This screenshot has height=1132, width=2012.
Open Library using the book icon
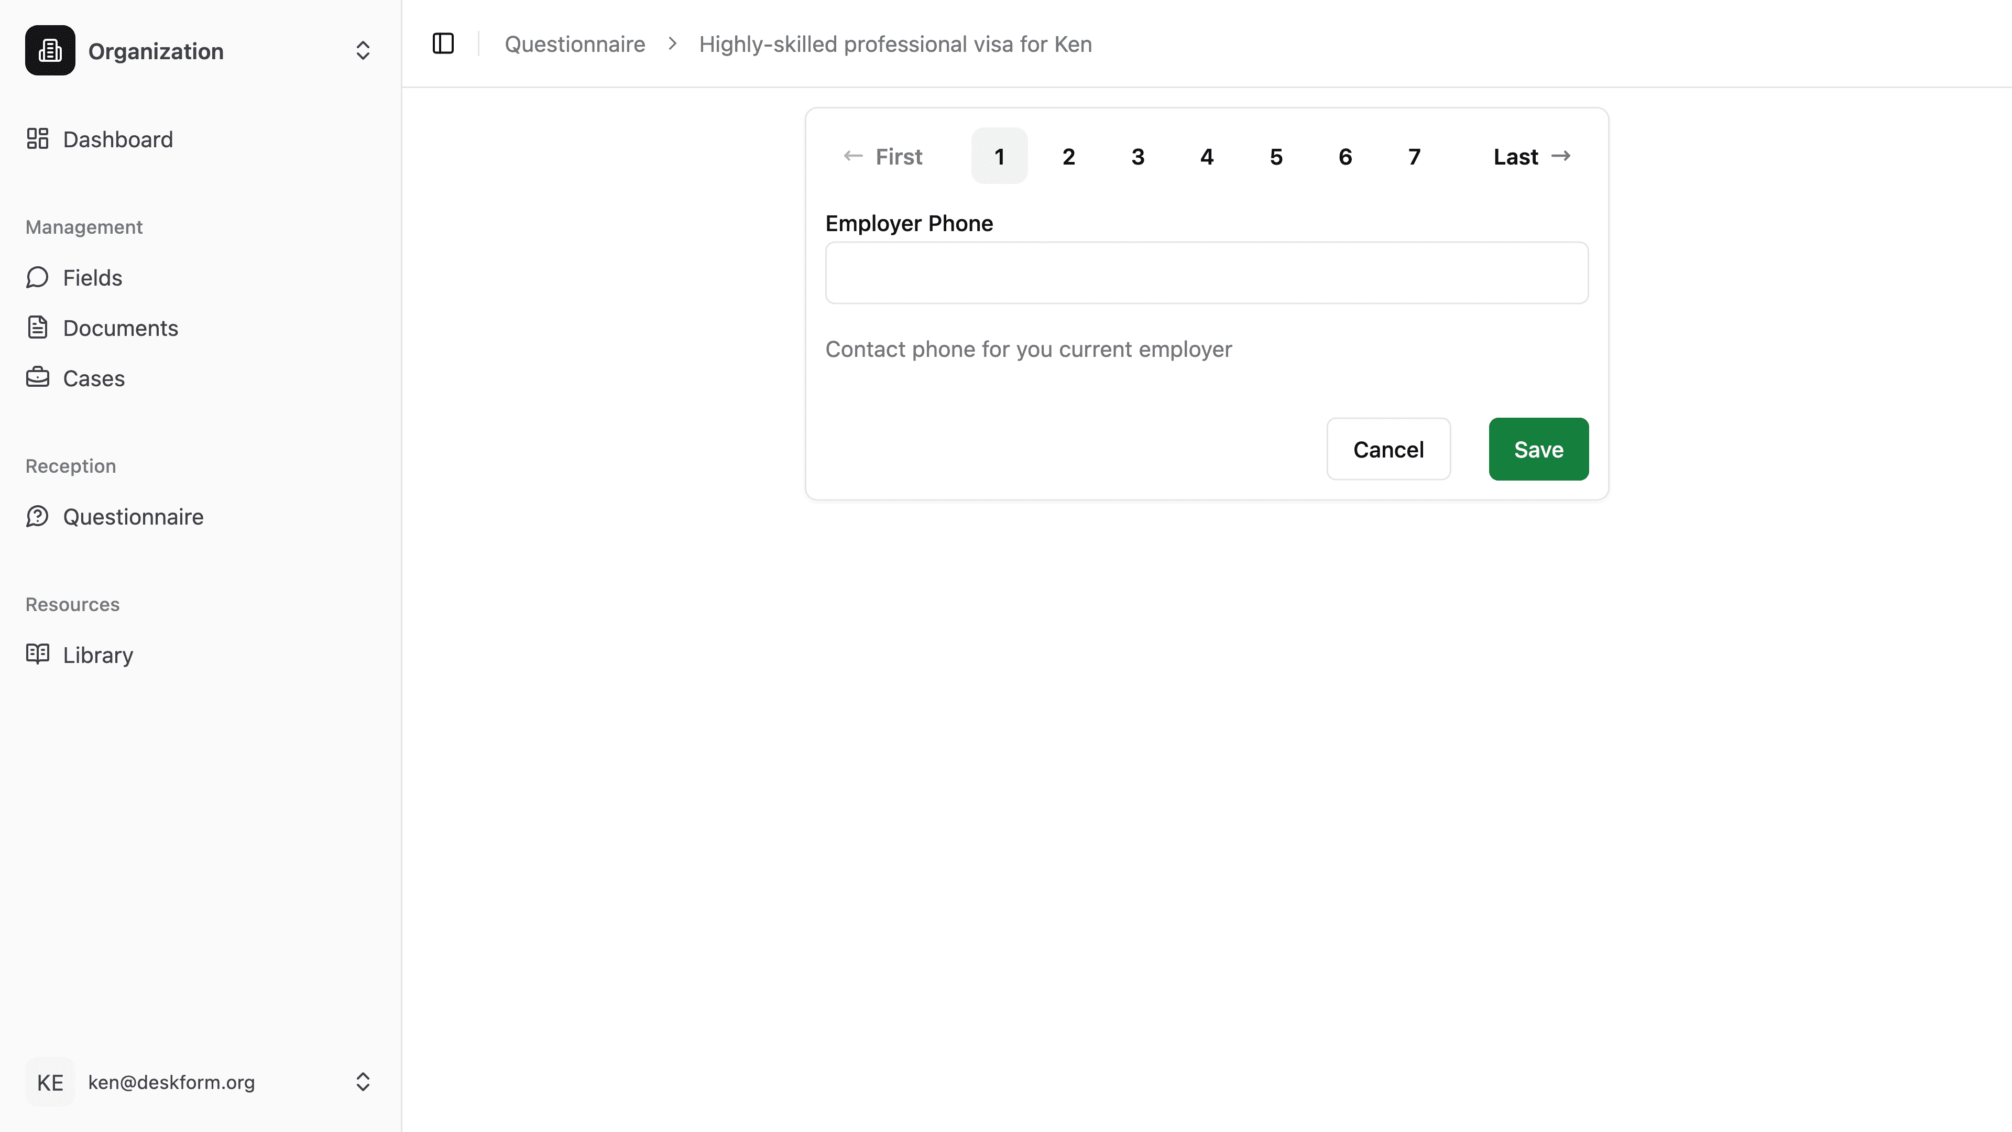click(x=38, y=655)
